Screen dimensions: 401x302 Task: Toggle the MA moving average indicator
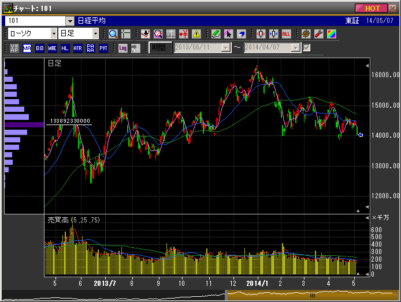coord(27,48)
